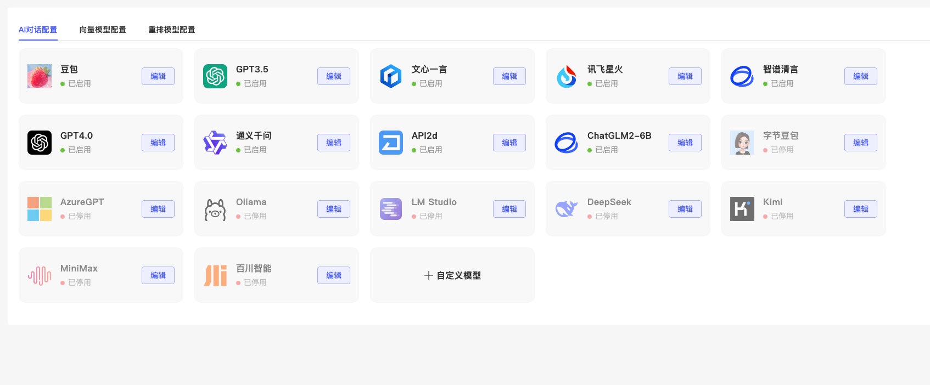Click 编辑 on the 通义千问 card
Viewport: 930px width, 385px height.
click(x=334, y=143)
